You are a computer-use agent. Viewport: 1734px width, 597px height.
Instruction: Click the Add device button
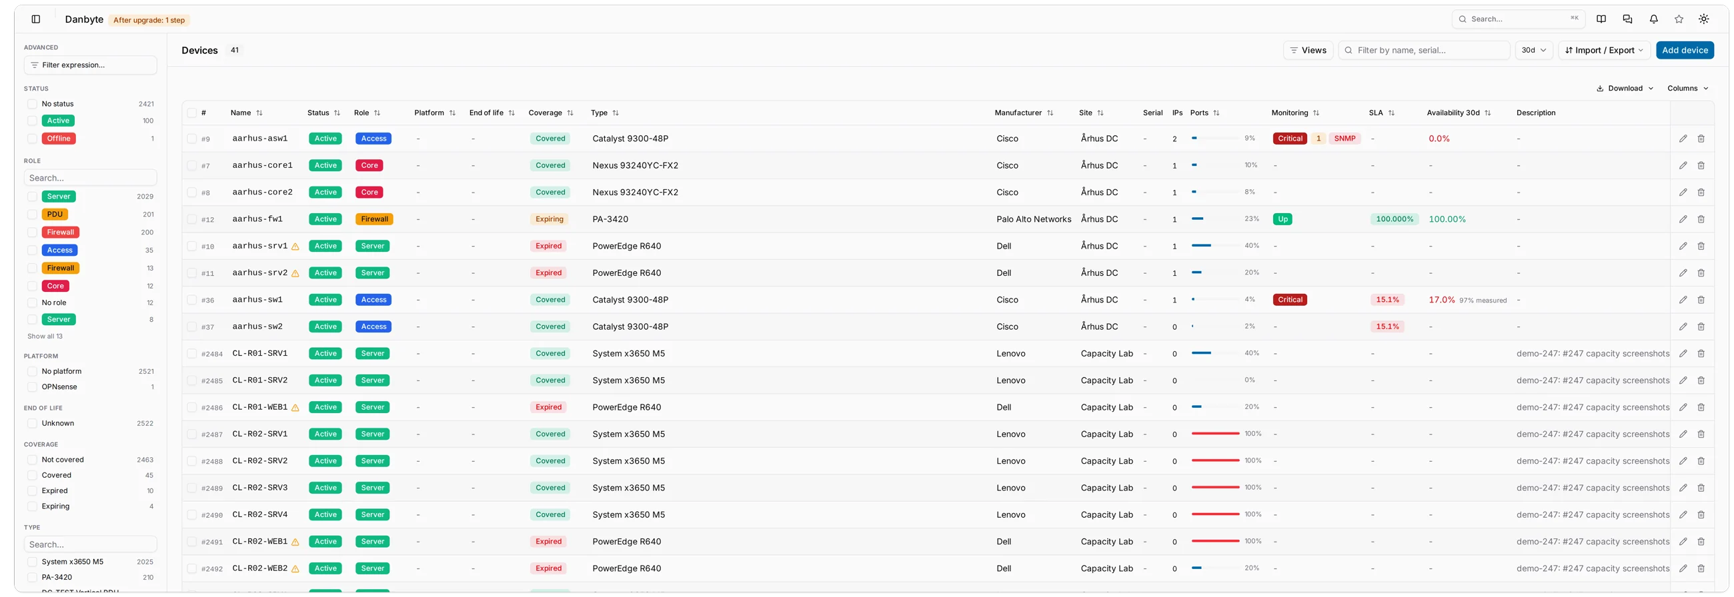pos(1684,51)
